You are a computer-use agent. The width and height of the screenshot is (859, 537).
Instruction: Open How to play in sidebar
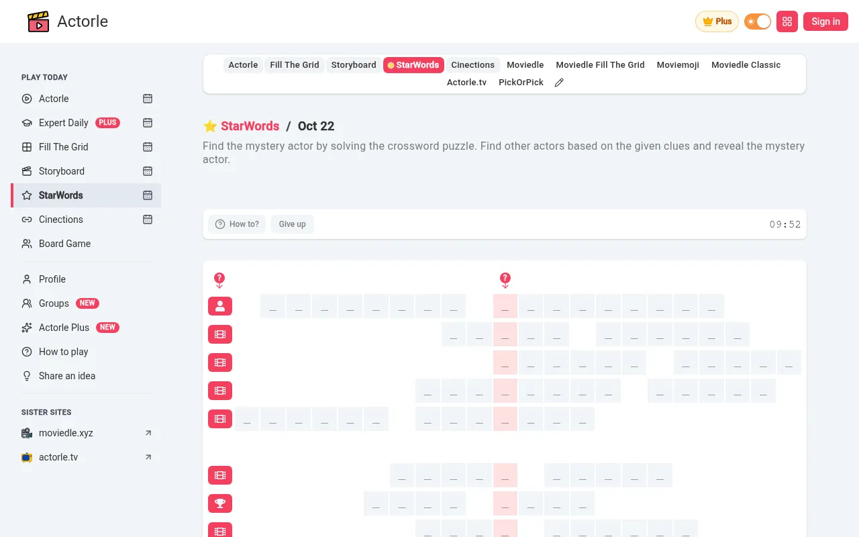86,352
